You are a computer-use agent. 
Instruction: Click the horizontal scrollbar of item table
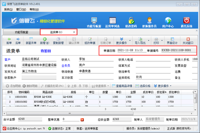[x=69, y=114]
